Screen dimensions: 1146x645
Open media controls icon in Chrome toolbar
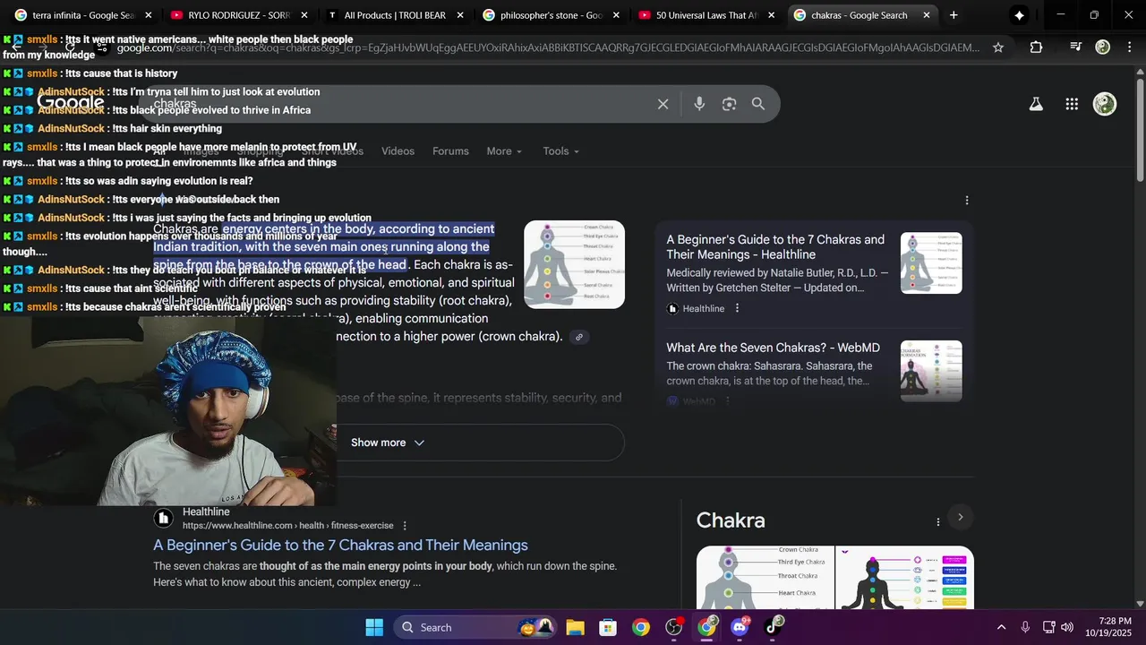tap(1075, 47)
